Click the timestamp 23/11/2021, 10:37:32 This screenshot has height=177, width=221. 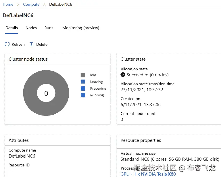pyautogui.click(x=142, y=90)
